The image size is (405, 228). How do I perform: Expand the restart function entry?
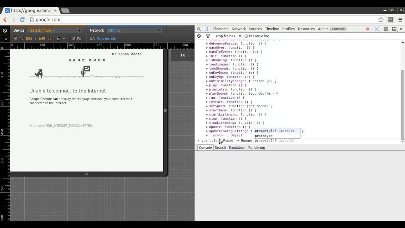point(207,102)
